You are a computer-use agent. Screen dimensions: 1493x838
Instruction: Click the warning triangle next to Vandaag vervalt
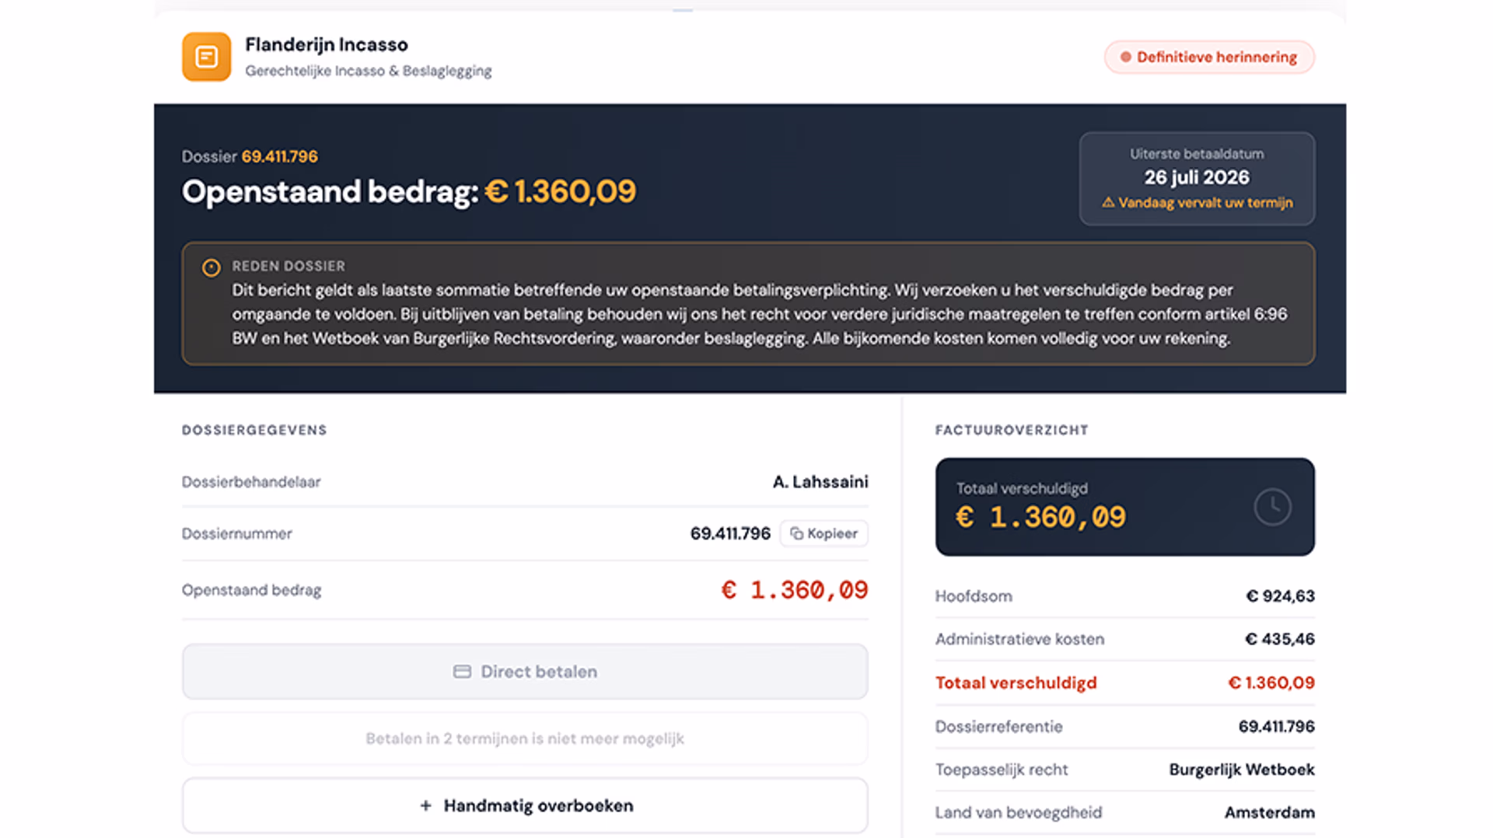pyautogui.click(x=1108, y=202)
